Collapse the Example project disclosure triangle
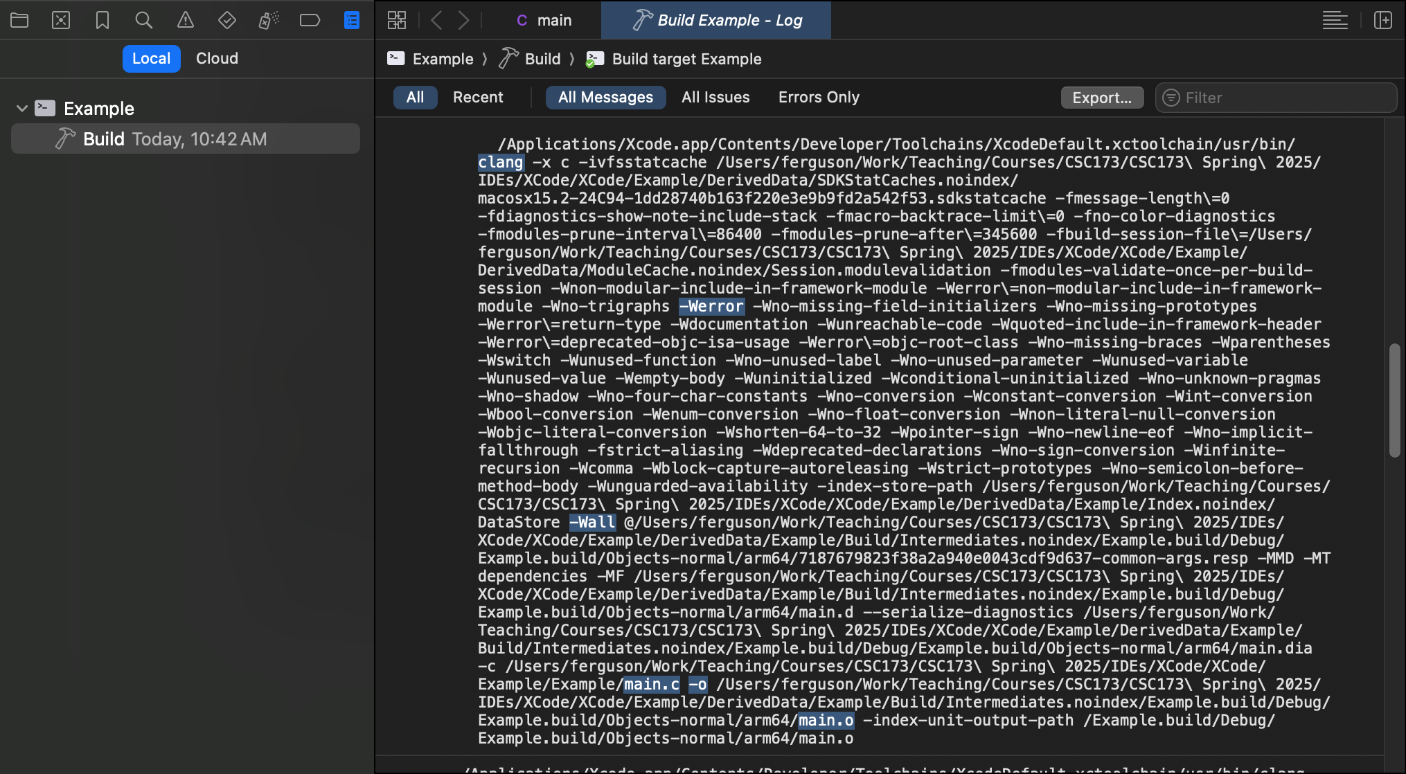This screenshot has height=774, width=1406. pyautogui.click(x=22, y=108)
